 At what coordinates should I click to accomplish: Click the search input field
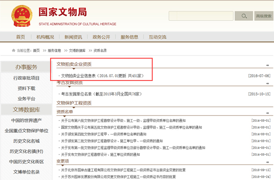(x=201, y=16)
